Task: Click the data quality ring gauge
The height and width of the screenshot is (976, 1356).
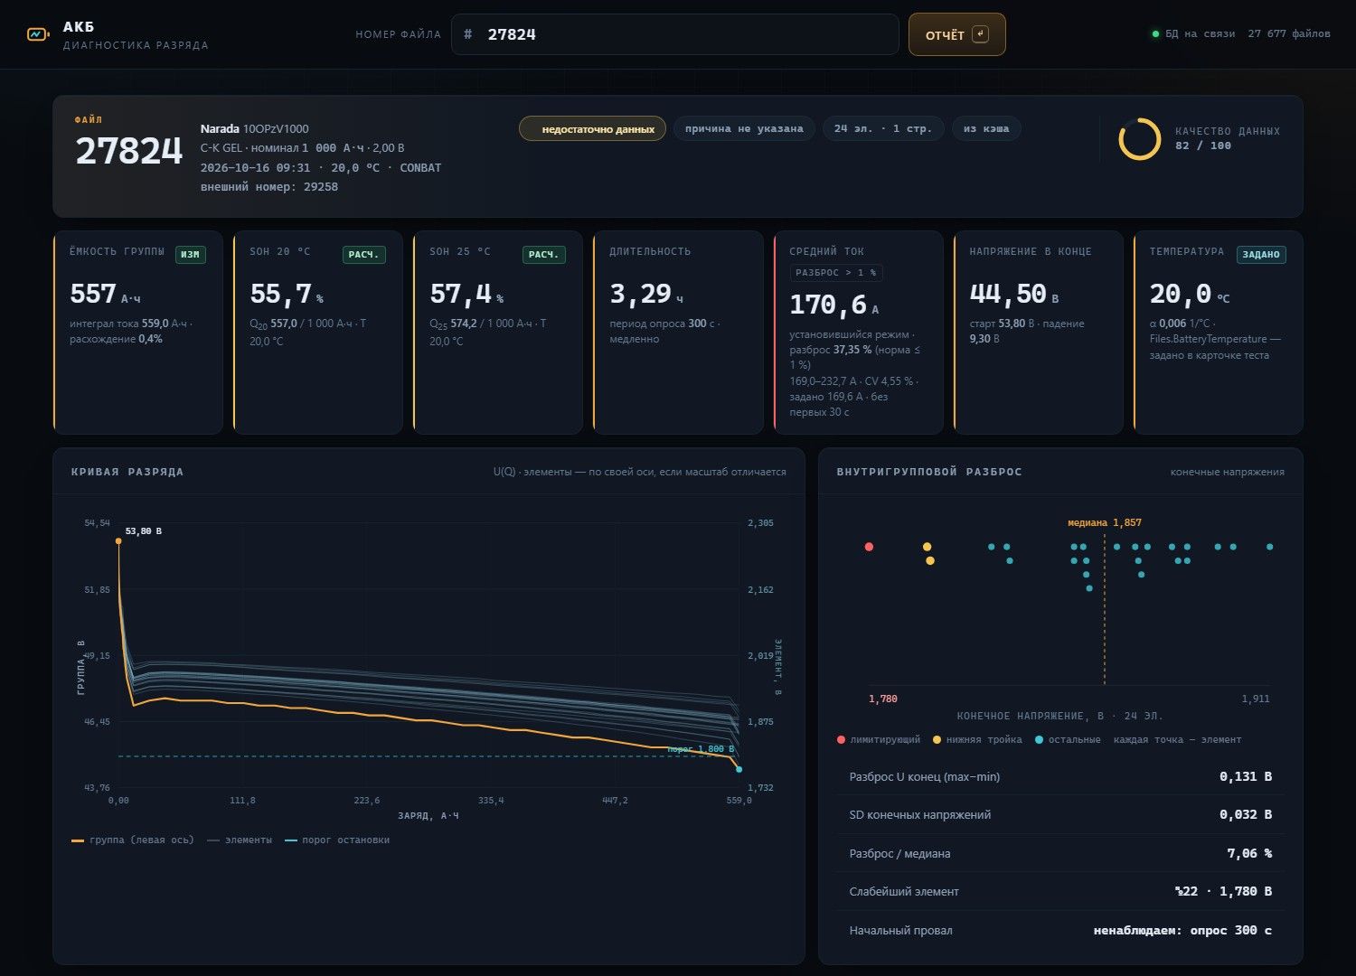Action: point(1139,139)
